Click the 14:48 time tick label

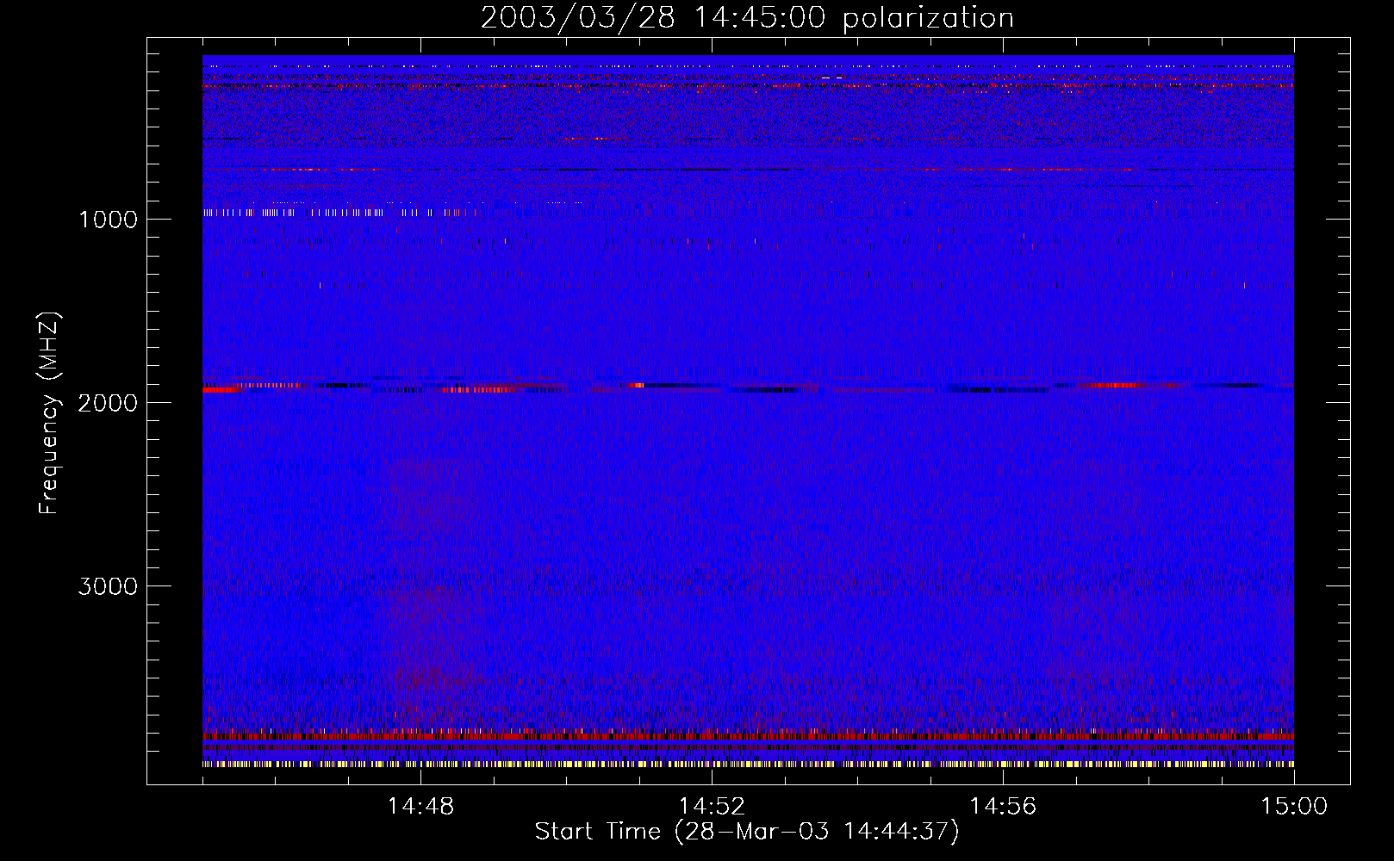coord(420,807)
